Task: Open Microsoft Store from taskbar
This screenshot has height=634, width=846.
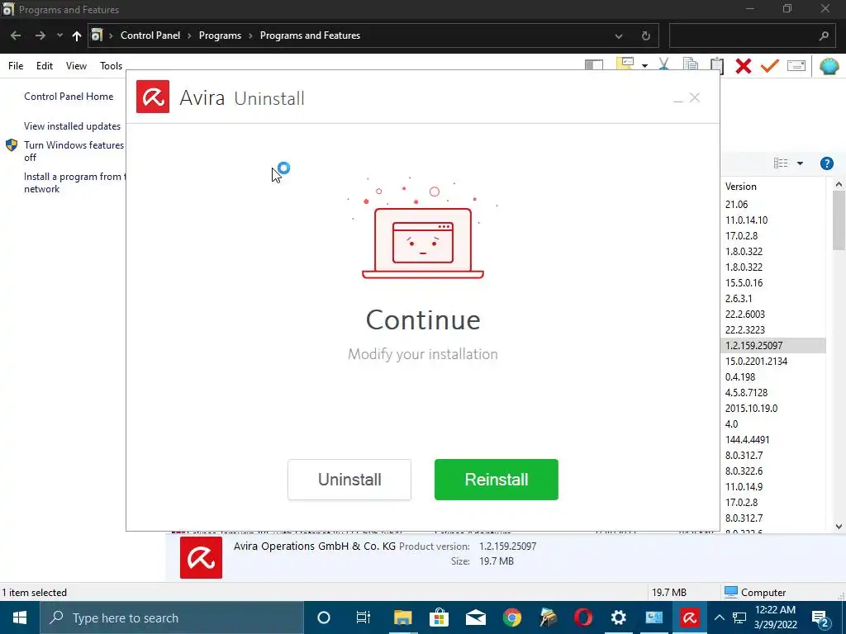Action: tap(440, 617)
